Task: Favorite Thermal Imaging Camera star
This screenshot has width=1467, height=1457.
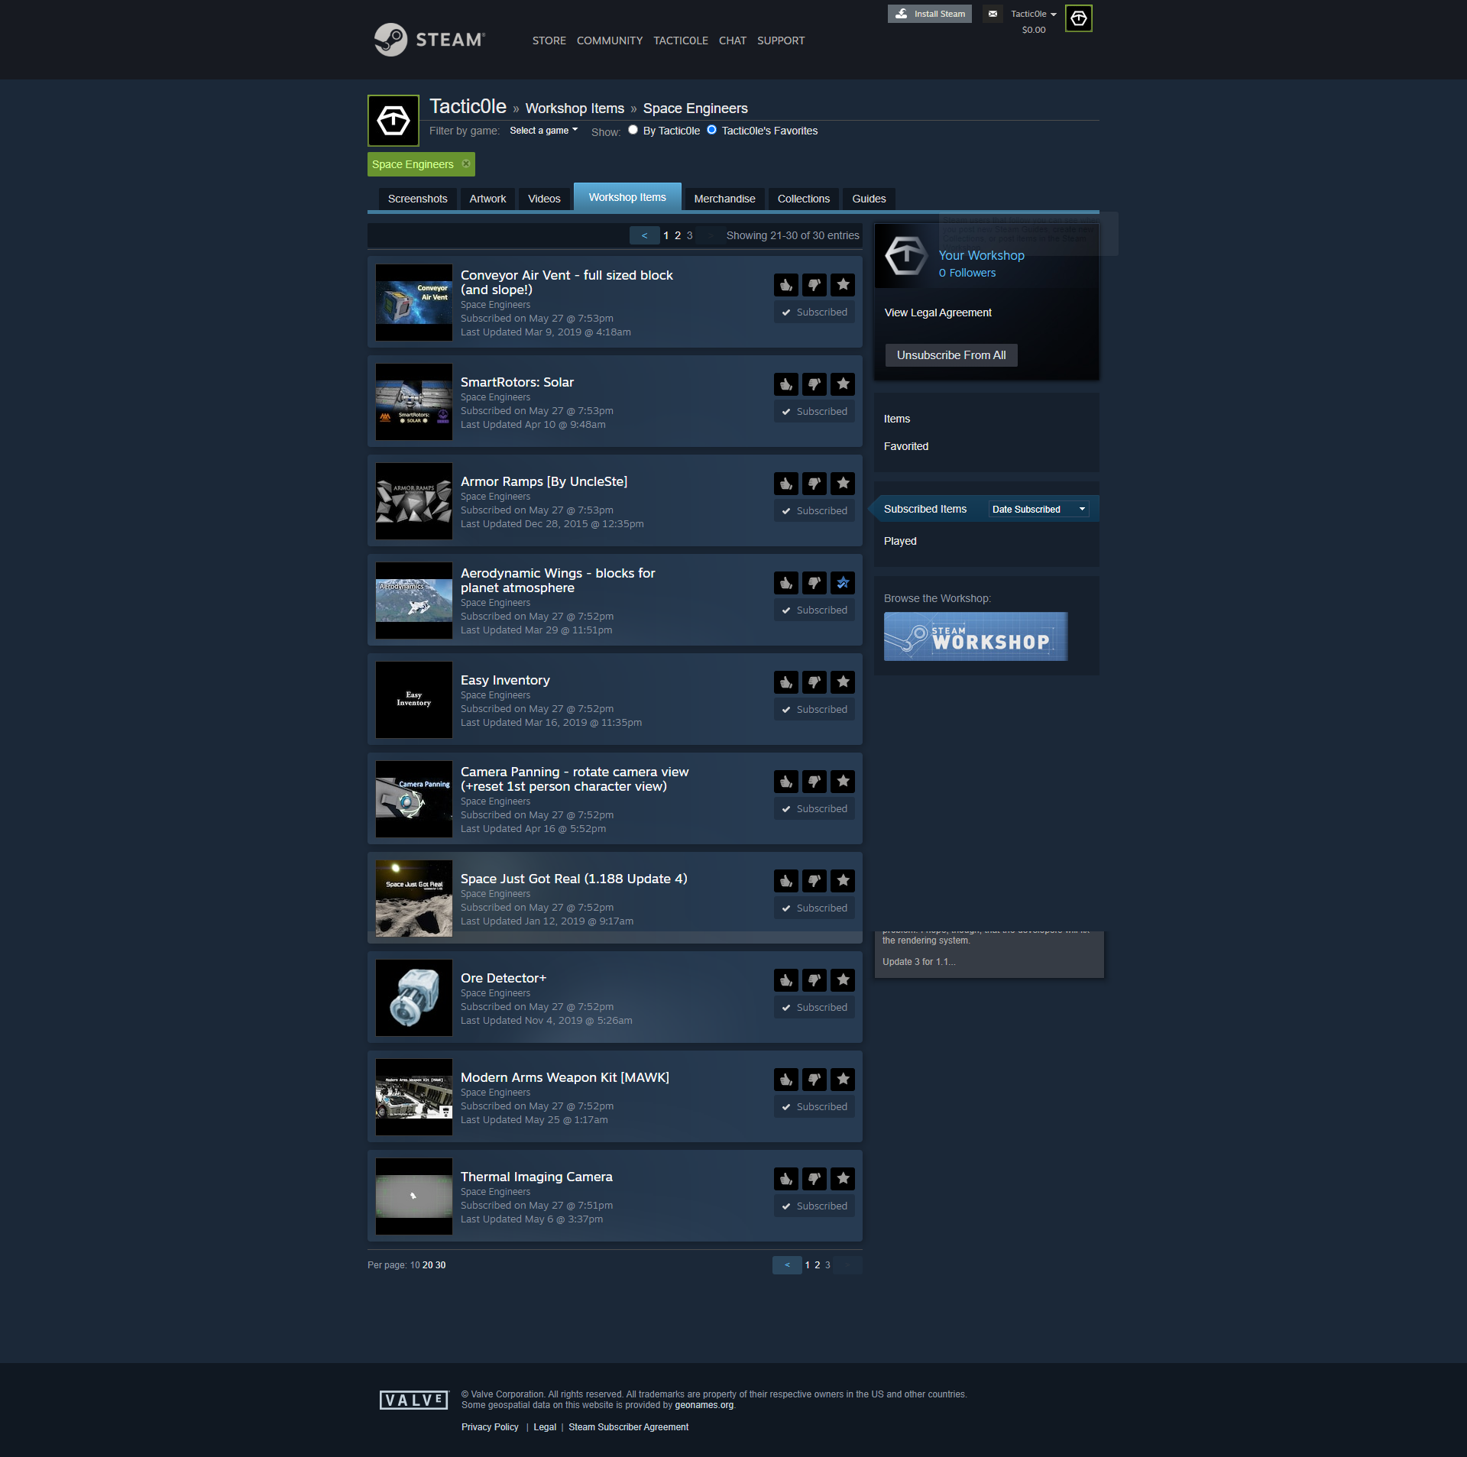Action: coord(843,1179)
